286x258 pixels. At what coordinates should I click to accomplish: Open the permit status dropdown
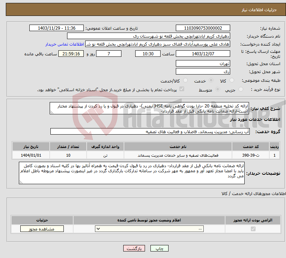tap(149, 229)
